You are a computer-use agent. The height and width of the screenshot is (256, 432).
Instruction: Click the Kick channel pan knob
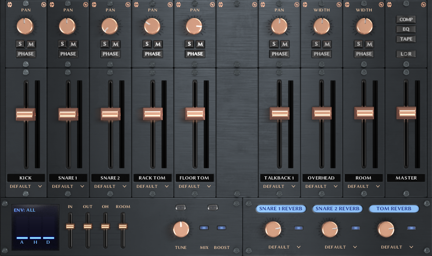pos(25,26)
